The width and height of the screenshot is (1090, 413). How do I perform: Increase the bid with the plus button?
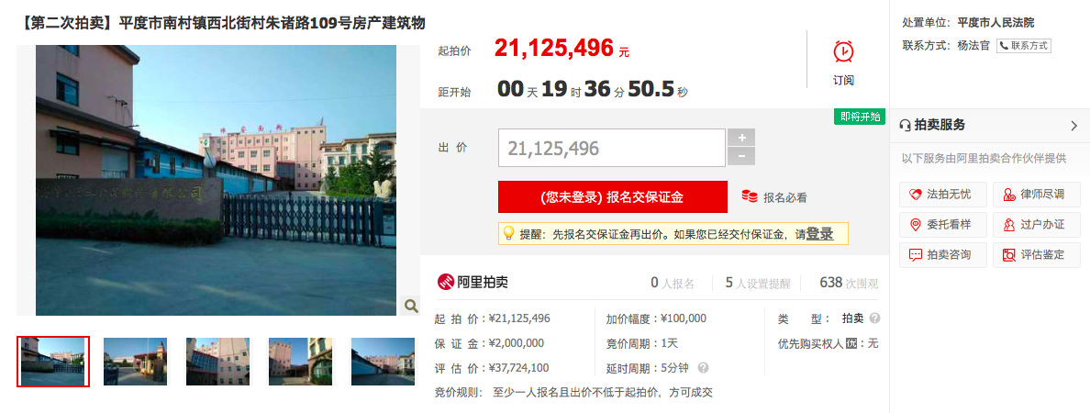point(741,137)
